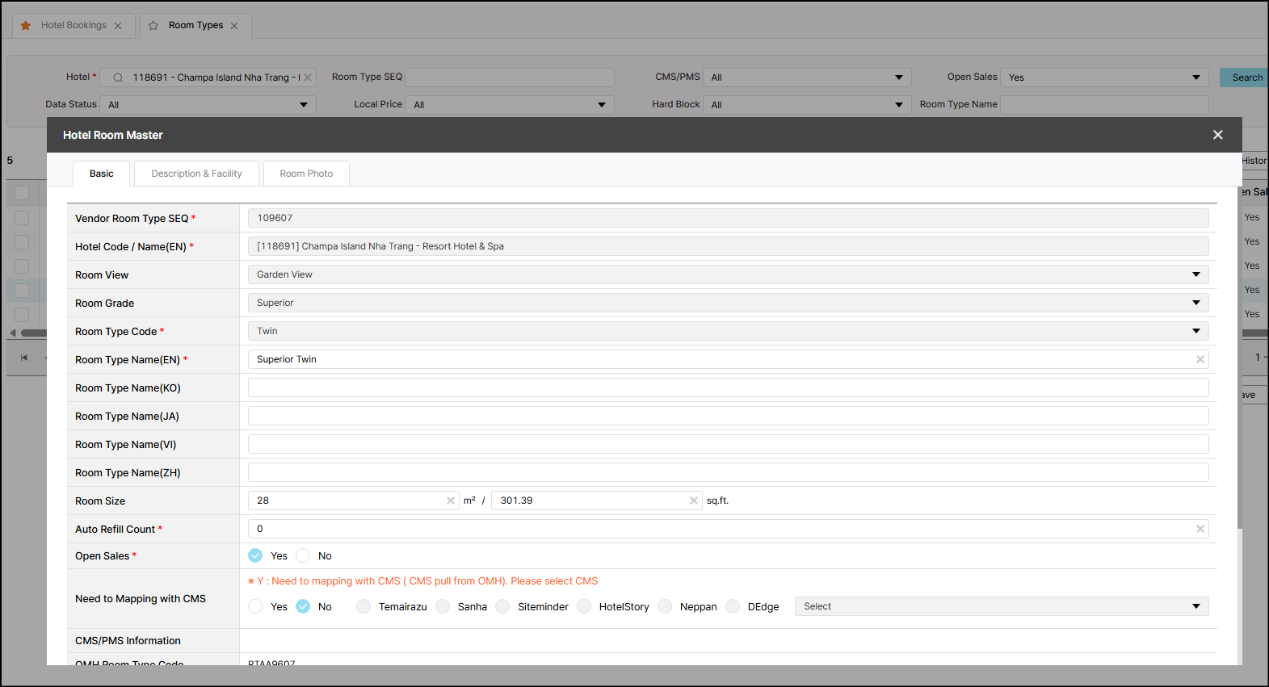1269x687 pixels.
Task: Open the Room Type Code dropdown
Action: [1195, 331]
